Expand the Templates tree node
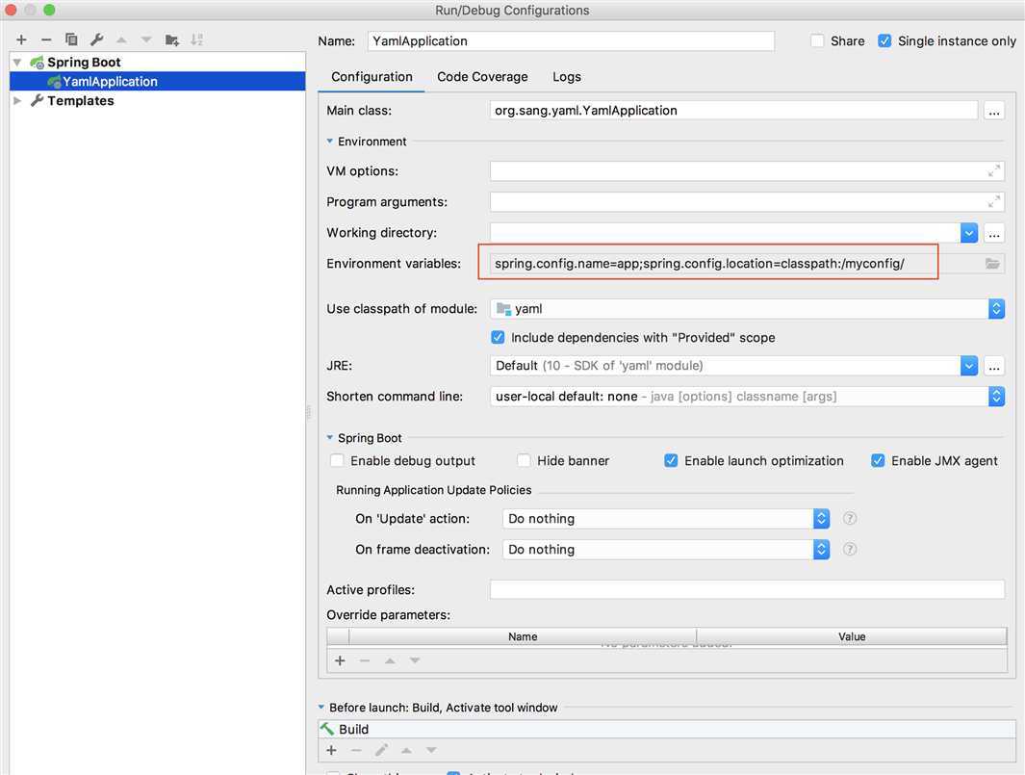The height and width of the screenshot is (775, 1025). (x=17, y=101)
